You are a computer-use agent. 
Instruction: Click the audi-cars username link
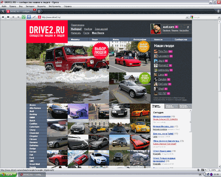click(x=169, y=27)
